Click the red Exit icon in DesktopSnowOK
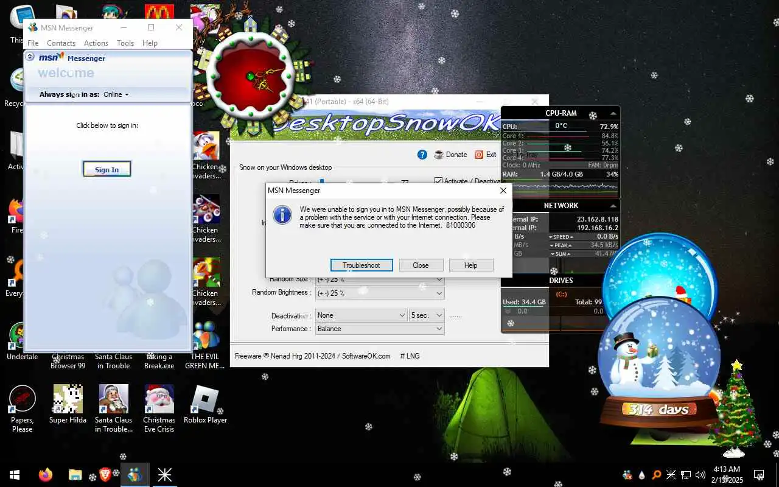This screenshot has height=487, width=779. click(479, 155)
